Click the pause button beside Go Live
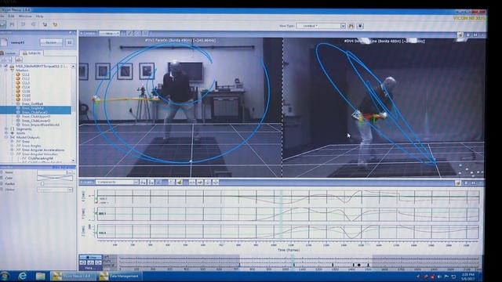Screen dimensions: 502x282 point(70,42)
